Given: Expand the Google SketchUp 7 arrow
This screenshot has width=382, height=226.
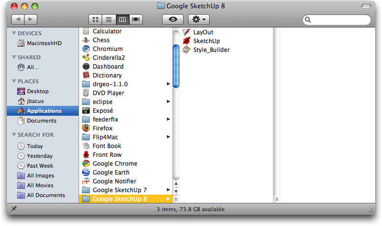Looking at the screenshot, I should click(168, 190).
